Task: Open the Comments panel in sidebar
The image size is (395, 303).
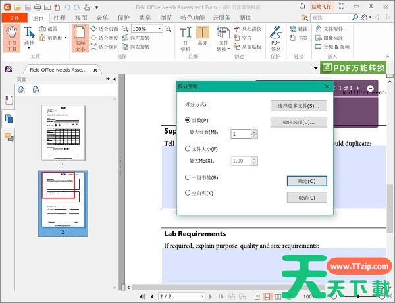Action: [x=9, y=136]
